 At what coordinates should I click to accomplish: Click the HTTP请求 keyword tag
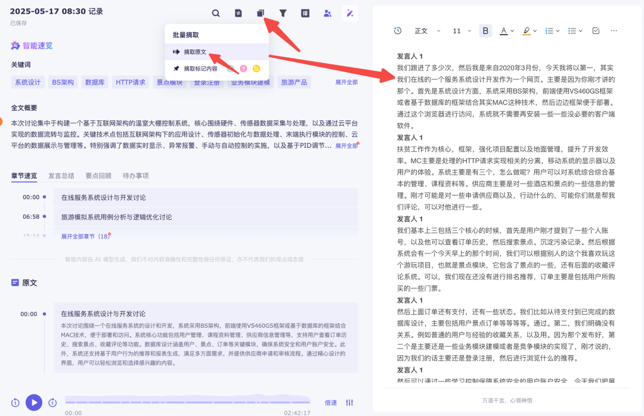tap(131, 82)
